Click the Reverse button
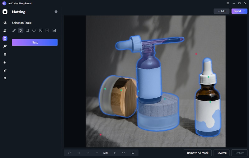This screenshot has width=249, height=158. (222, 153)
